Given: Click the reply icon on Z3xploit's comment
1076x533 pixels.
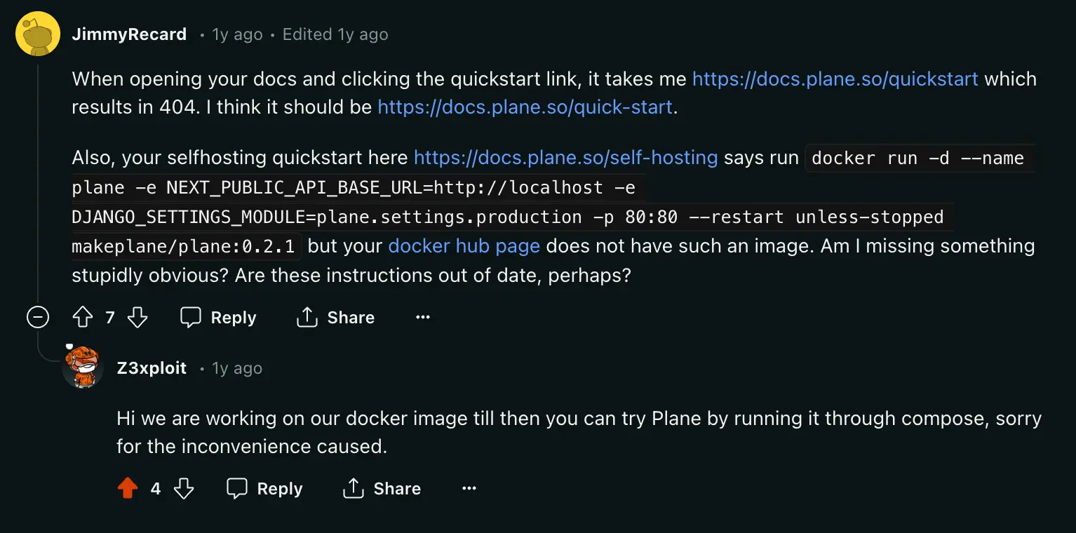Looking at the screenshot, I should click(x=236, y=488).
